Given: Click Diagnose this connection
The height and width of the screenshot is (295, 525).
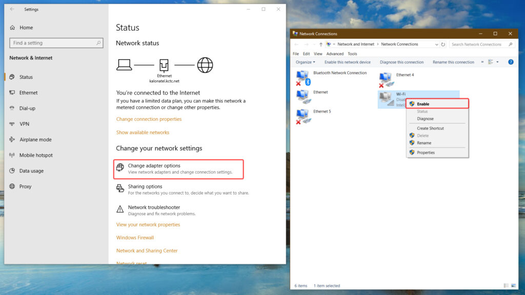Looking at the screenshot, I should (401, 62).
